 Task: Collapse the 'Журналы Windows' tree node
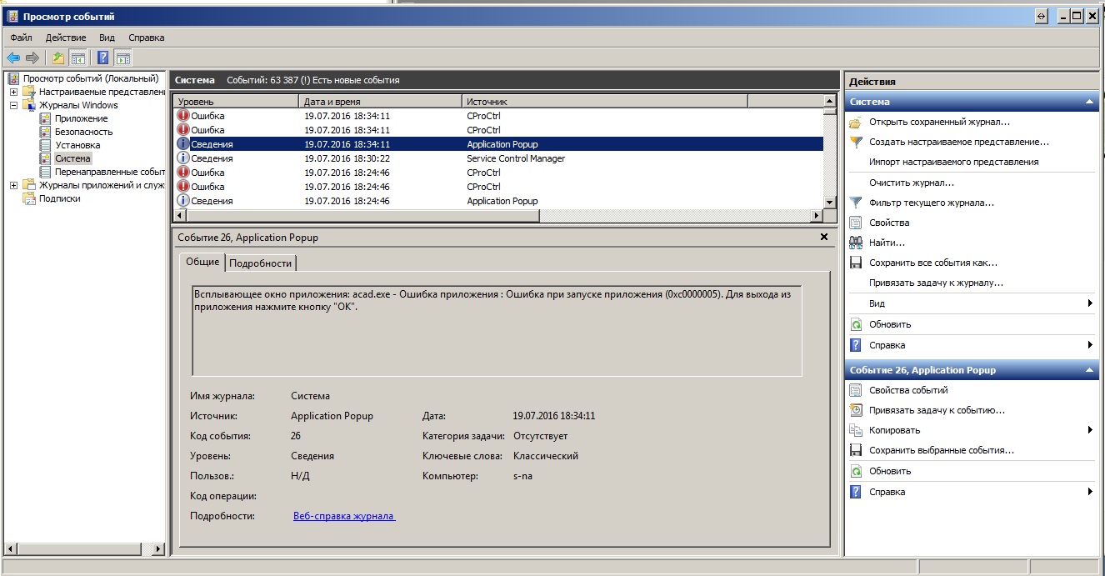[x=14, y=105]
